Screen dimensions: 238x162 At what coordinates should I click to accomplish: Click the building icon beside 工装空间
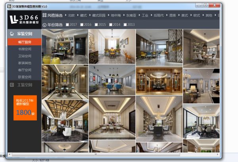click(12, 84)
